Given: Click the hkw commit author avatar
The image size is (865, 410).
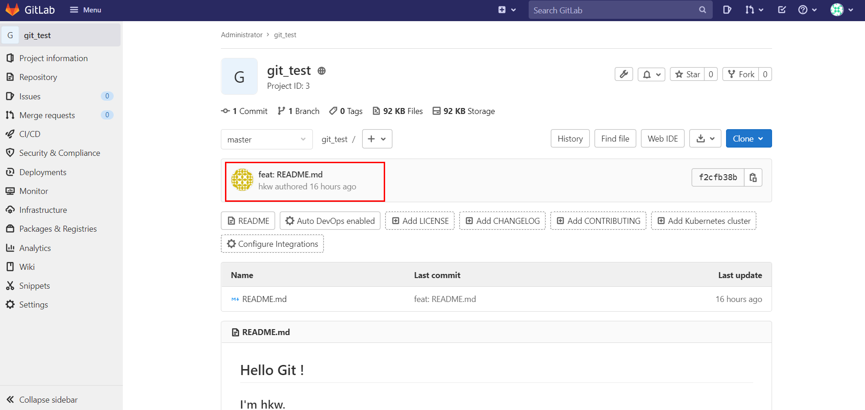Looking at the screenshot, I should (242, 180).
